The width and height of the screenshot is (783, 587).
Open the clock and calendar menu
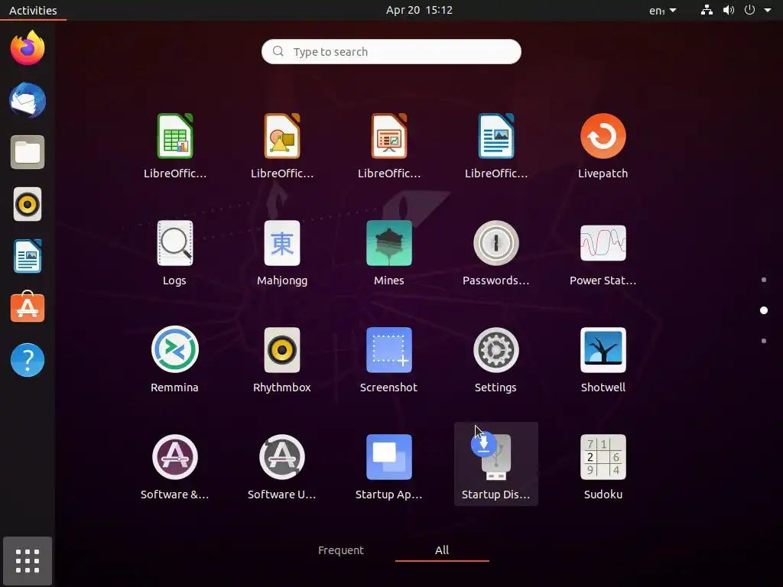(x=419, y=10)
